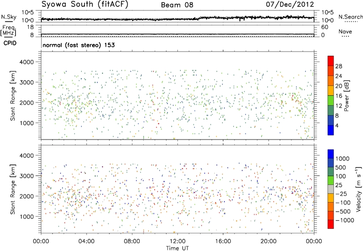
Task: Click the yellow -25 to -100 velocity segment
Action: coord(331,198)
